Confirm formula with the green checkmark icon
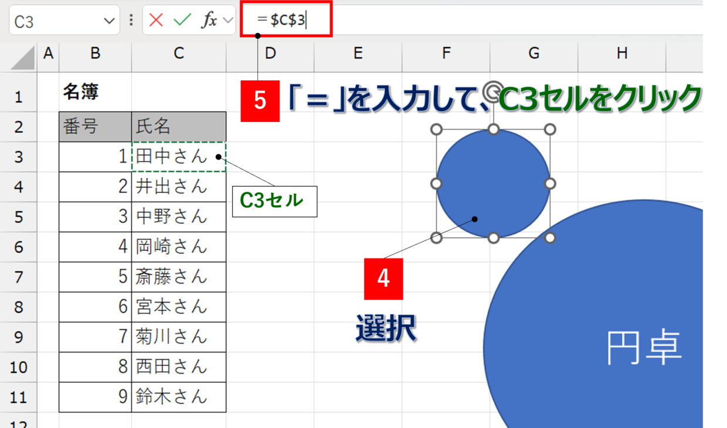 tap(182, 21)
